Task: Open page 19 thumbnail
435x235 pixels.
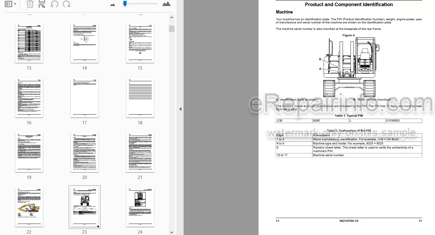Action: tap(29, 153)
